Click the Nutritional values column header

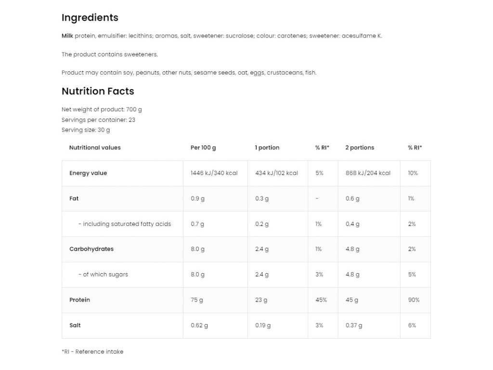[x=95, y=148]
